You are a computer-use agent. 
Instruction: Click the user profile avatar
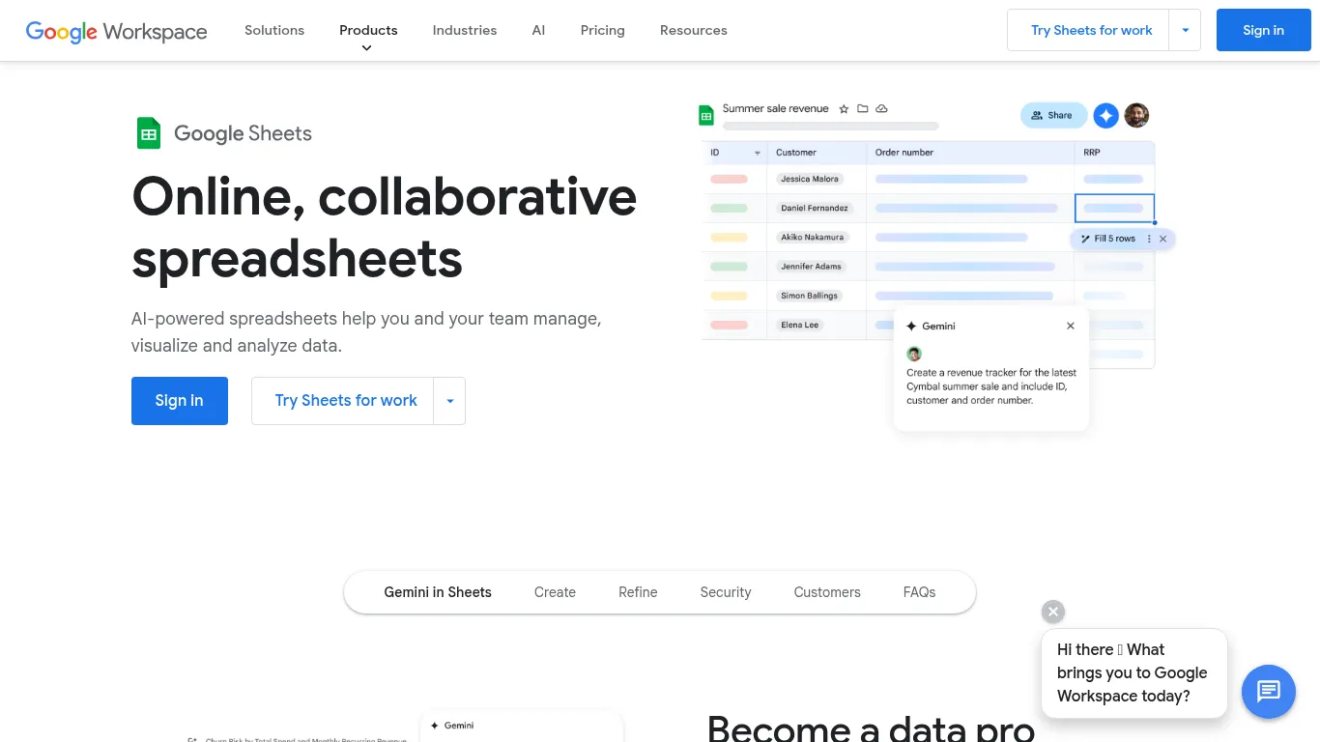pyautogui.click(x=1136, y=115)
